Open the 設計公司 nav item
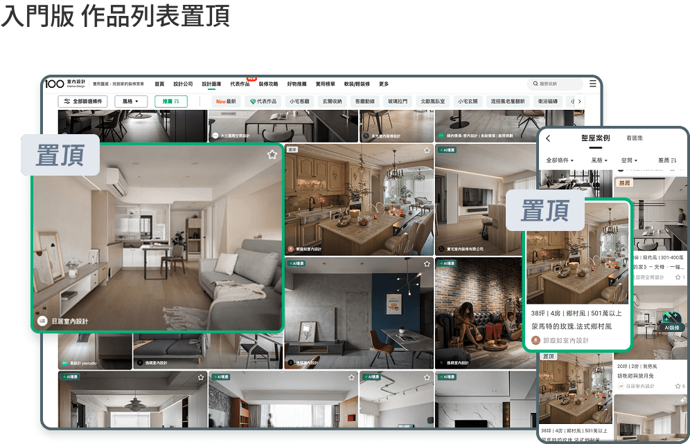This screenshot has width=690, height=444. pos(183,84)
